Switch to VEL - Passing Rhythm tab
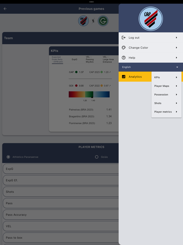Screen dimensions: 183x245 tap(90, 59)
